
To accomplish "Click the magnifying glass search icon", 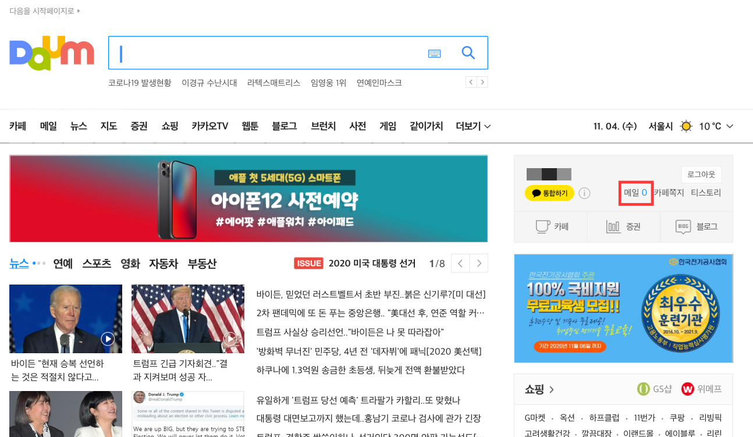I will (468, 53).
